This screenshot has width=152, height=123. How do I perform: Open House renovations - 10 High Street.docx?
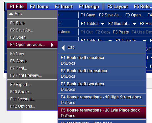[102, 100]
